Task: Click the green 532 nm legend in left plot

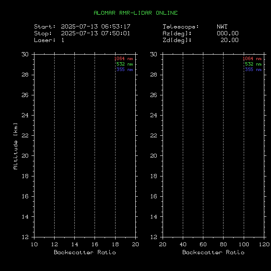Action: [125, 64]
